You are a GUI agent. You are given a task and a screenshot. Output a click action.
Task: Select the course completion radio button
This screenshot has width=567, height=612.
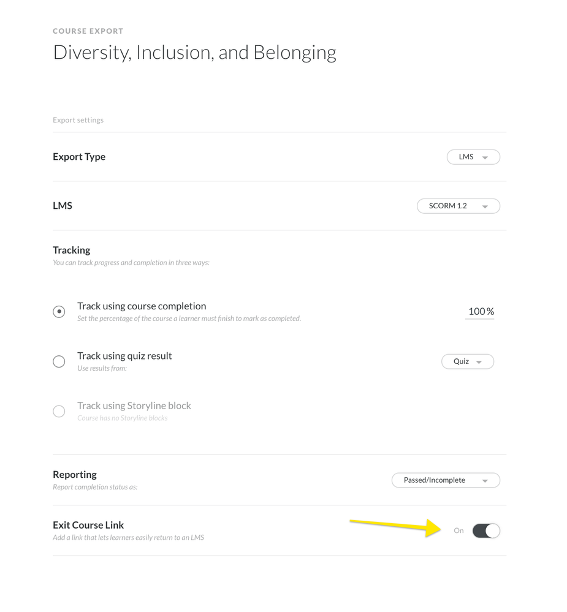pos(59,312)
